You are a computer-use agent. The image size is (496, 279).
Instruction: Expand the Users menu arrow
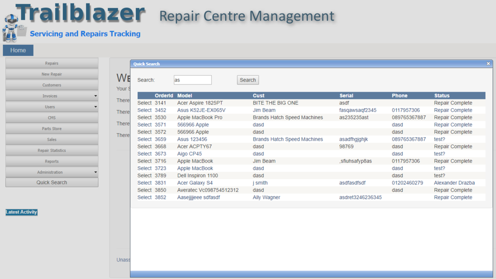click(x=96, y=107)
